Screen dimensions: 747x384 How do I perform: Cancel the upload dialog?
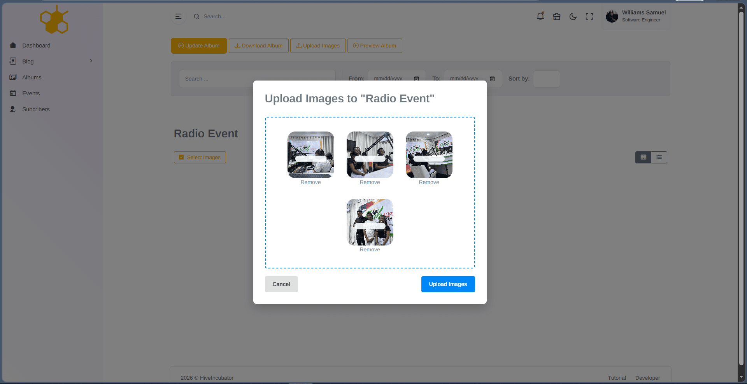coord(281,284)
